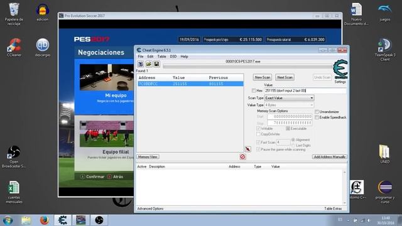The width and height of the screenshot is (402, 226).
Task: Open the Value Type dropdown
Action: tap(289, 105)
